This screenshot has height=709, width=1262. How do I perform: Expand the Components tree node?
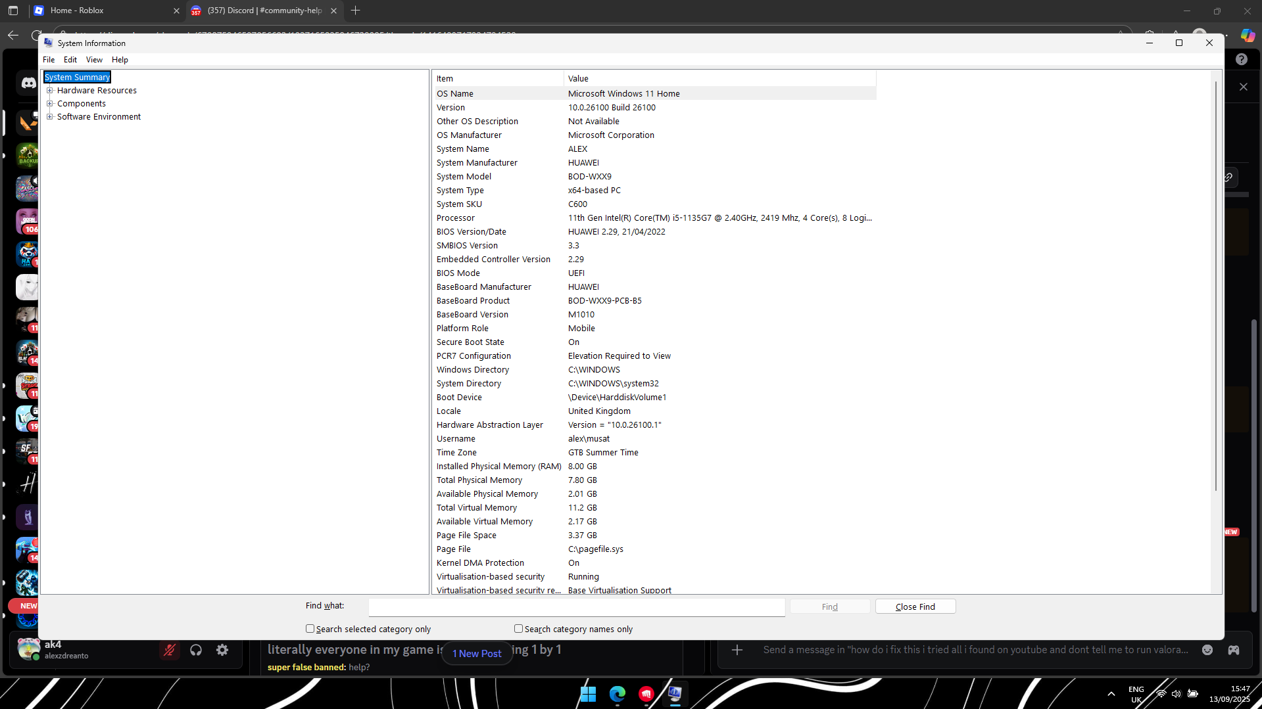pyautogui.click(x=49, y=104)
